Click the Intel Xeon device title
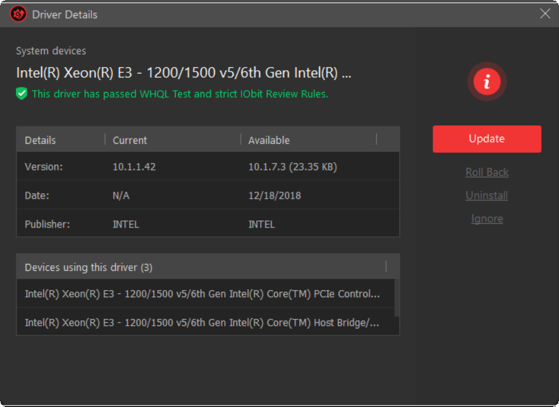 point(183,73)
